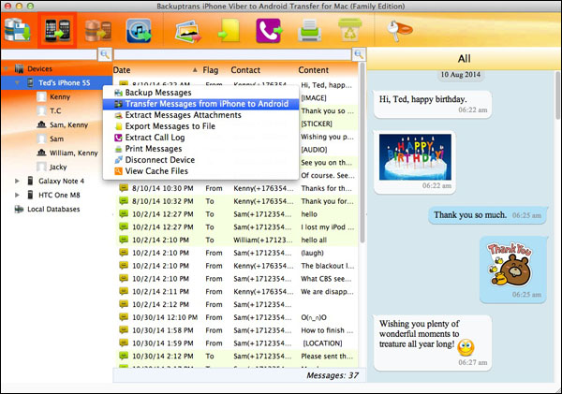
Task: Choose View Cache Files menu item
Action: [x=200, y=171]
